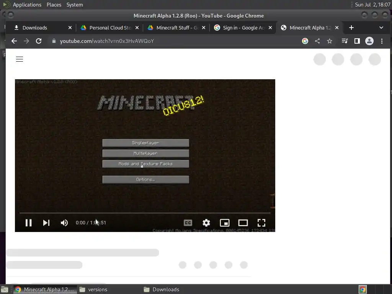Image resolution: width=392 pixels, height=294 pixels.
Task: Pause the YouTube video
Action: (28, 223)
